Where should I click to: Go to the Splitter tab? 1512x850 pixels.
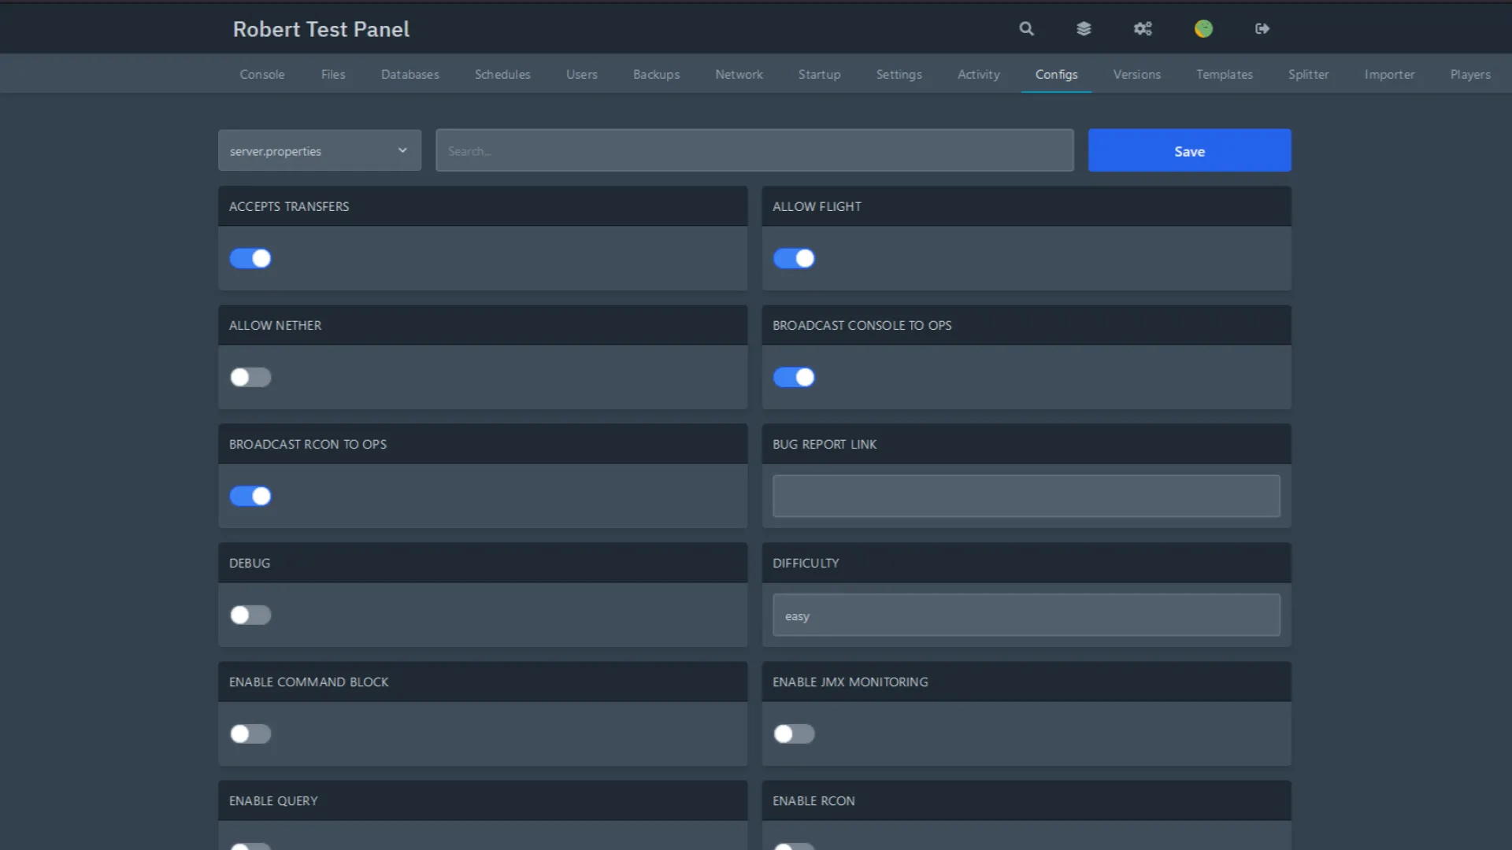1308,75
